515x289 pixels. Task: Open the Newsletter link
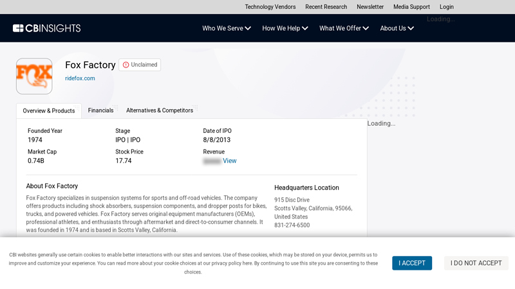[370, 7]
